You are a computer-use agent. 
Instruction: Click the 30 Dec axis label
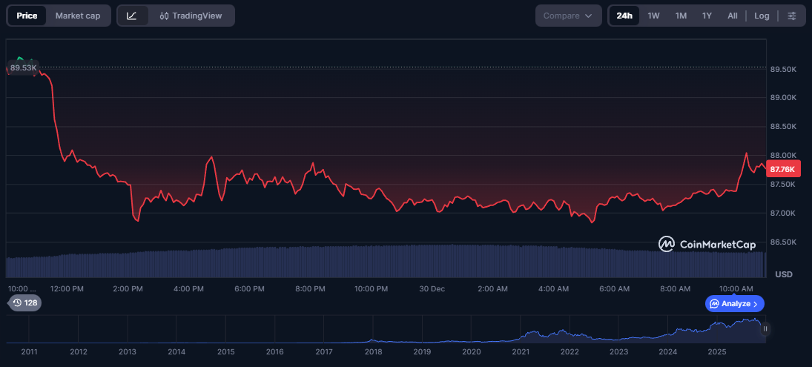(432, 288)
